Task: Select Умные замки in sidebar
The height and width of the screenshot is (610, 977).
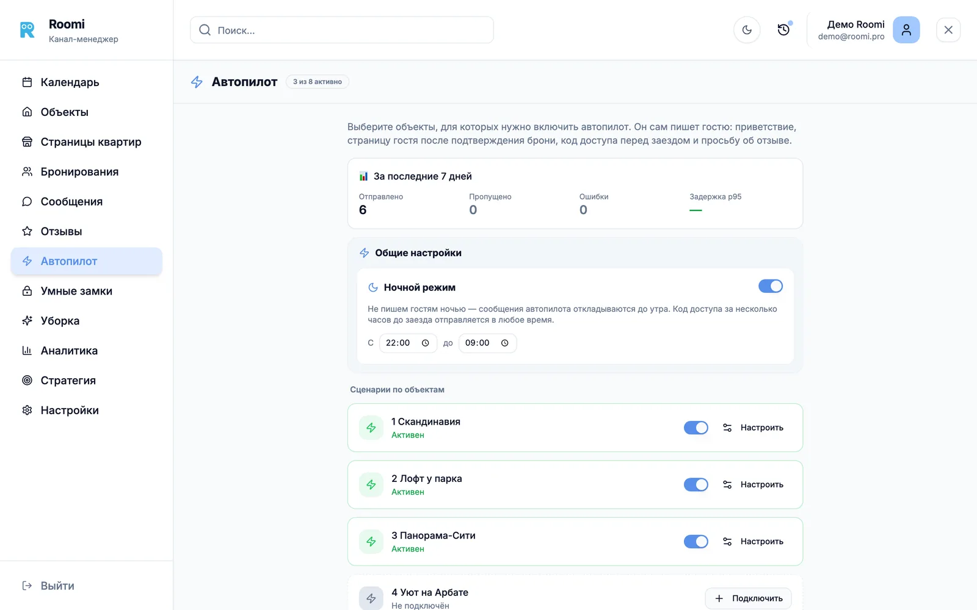Action: pos(87,291)
